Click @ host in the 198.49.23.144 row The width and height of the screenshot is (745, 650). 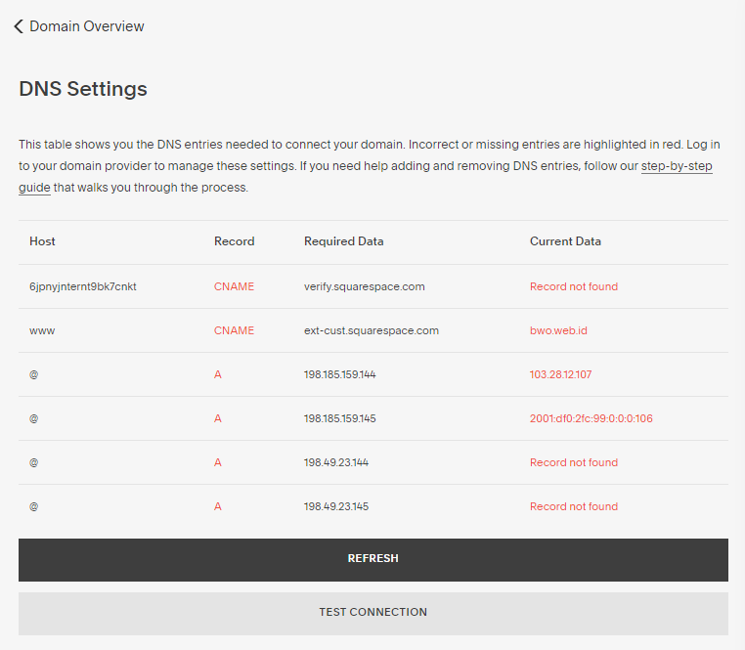click(34, 462)
